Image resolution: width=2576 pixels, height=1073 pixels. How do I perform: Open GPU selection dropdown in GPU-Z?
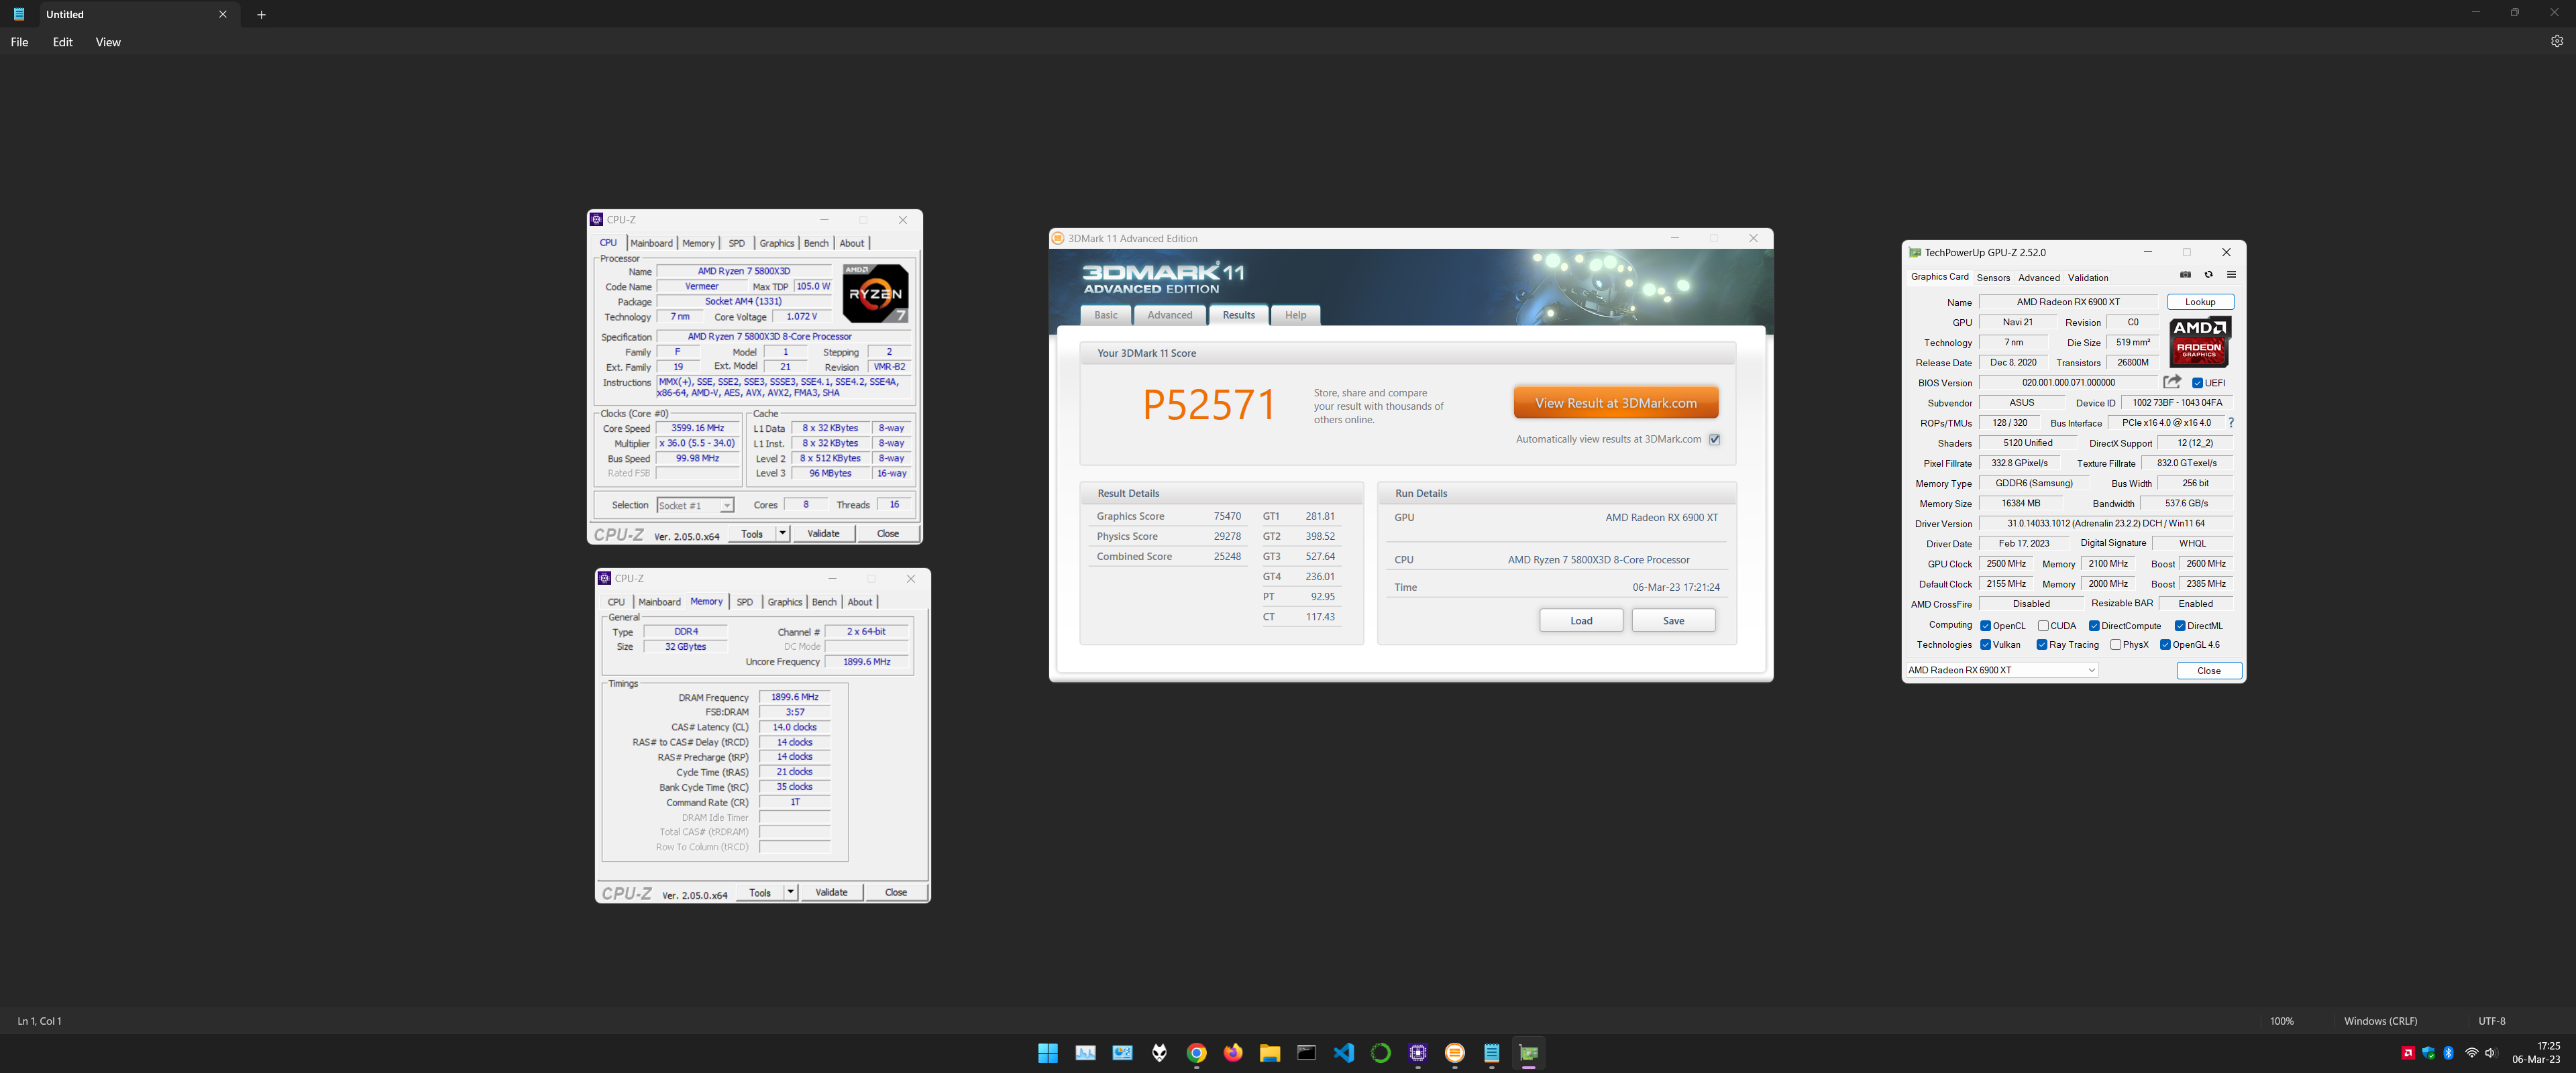(x=2001, y=670)
